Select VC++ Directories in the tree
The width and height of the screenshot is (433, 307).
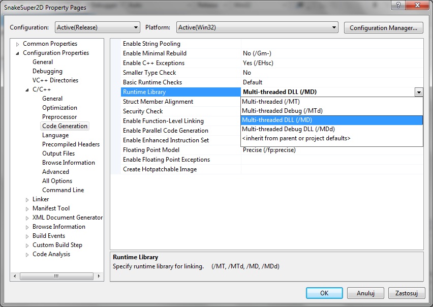pos(55,80)
